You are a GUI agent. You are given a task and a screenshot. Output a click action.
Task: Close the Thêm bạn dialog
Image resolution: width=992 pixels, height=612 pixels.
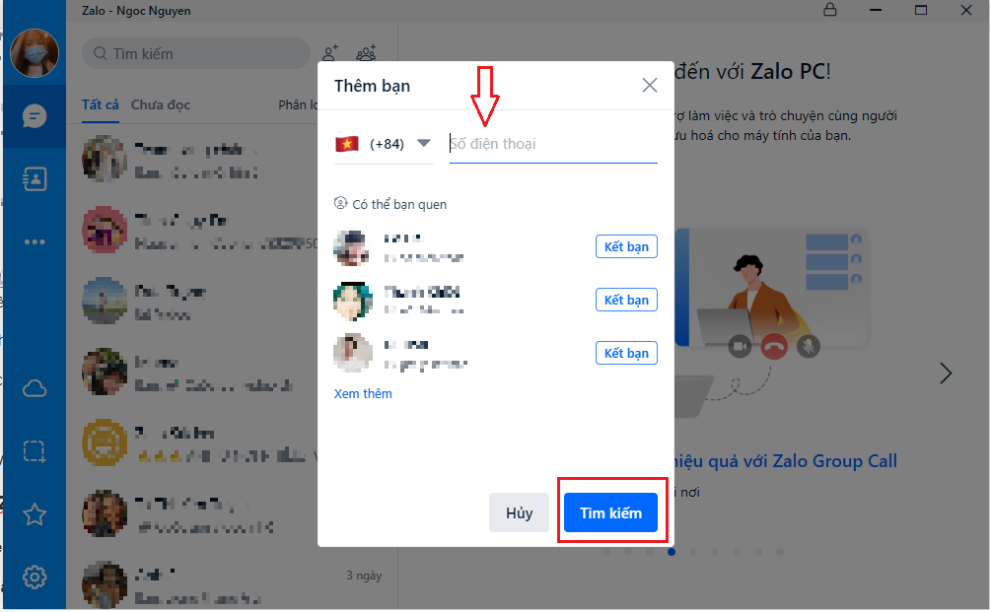(649, 86)
